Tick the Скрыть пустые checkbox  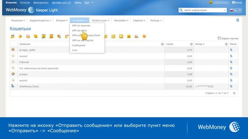[x=219, y=38]
